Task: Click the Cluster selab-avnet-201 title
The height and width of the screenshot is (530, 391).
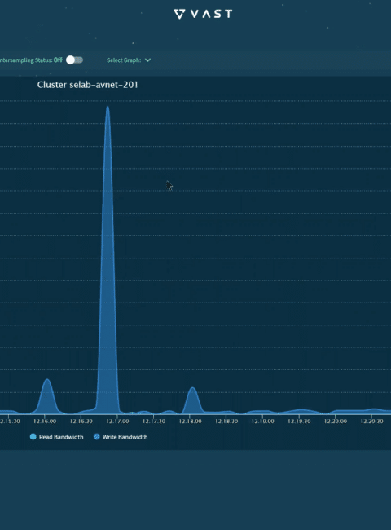Action: click(87, 85)
